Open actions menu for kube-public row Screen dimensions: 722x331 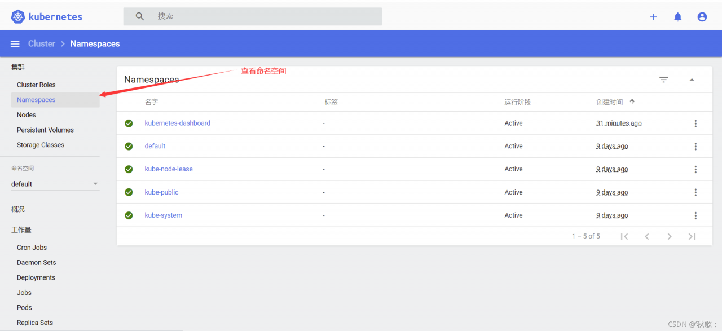click(x=695, y=192)
